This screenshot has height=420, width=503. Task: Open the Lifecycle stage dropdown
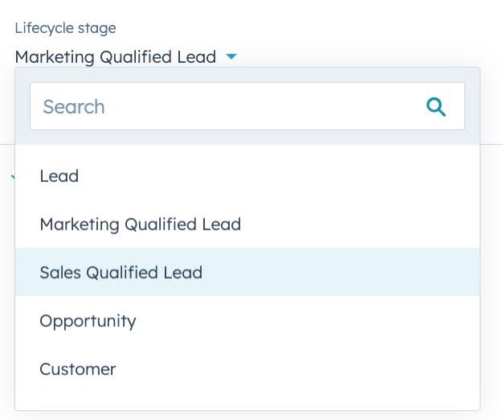(x=125, y=57)
